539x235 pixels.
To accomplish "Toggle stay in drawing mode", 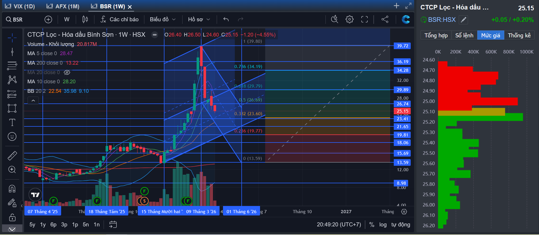I will tap(12, 203).
